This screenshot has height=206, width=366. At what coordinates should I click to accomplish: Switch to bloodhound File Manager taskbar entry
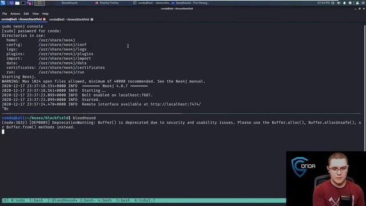[x=190, y=3]
